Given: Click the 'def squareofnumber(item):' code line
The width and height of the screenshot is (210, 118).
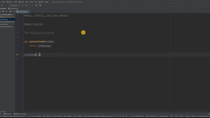Looking at the screenshot, I should coord(39,42).
